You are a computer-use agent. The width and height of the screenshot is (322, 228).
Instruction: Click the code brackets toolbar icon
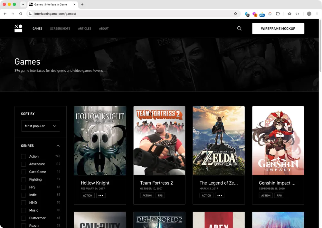coord(297,14)
